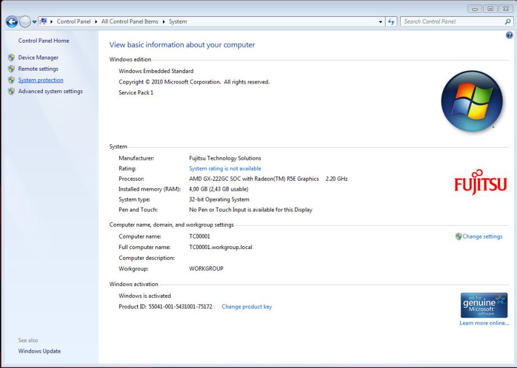Click the shield icon beside Device Manager
Image resolution: width=517 pixels, height=368 pixels.
click(x=11, y=58)
